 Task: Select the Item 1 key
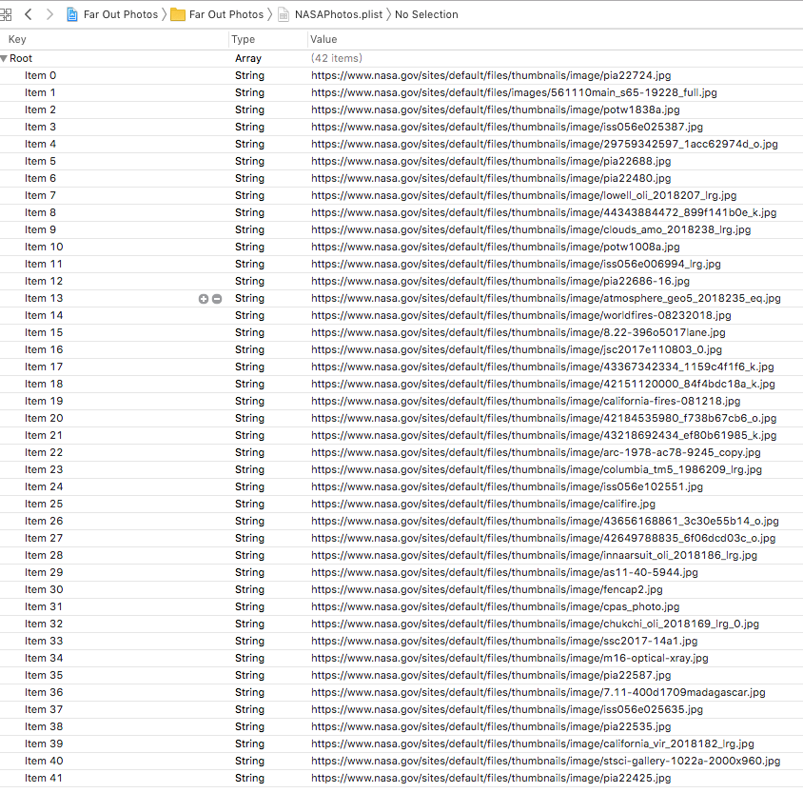(40, 92)
